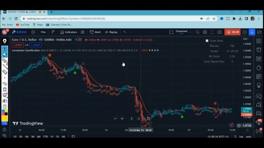Open the Ideas lightbulb icon

[259, 85]
